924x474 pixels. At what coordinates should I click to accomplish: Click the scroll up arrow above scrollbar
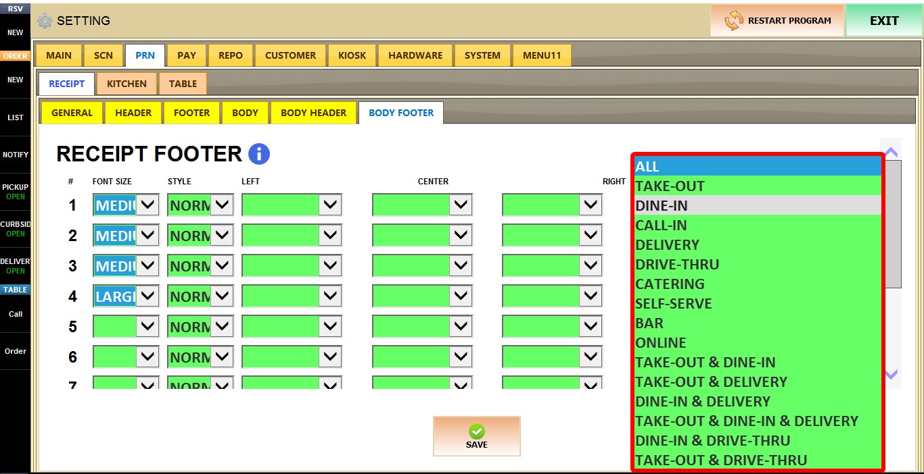892,152
